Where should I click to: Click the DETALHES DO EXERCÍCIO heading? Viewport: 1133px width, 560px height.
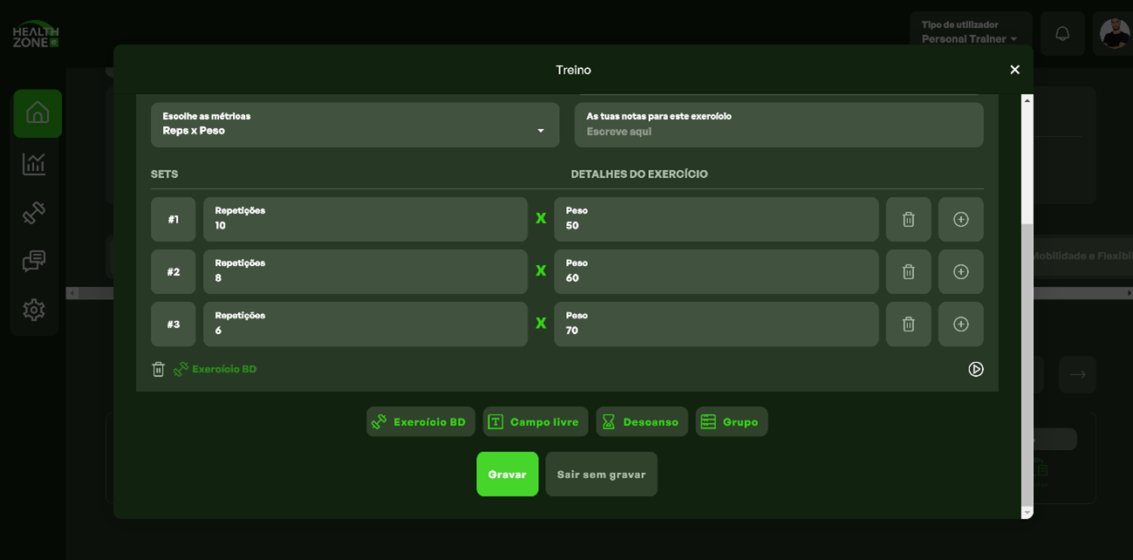click(x=639, y=174)
